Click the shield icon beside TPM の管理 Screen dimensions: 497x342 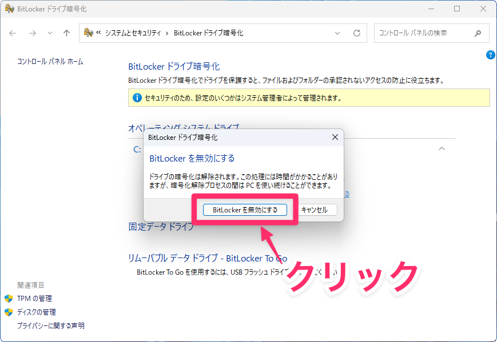9,299
